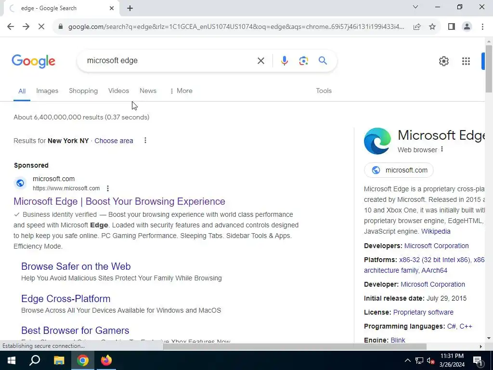Viewport: 493px width, 370px height.
Task: Open the Blink engine link
Action: pyautogui.click(x=398, y=340)
